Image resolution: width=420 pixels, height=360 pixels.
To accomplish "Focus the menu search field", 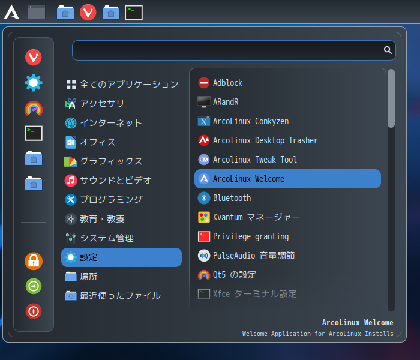I will pos(233,50).
